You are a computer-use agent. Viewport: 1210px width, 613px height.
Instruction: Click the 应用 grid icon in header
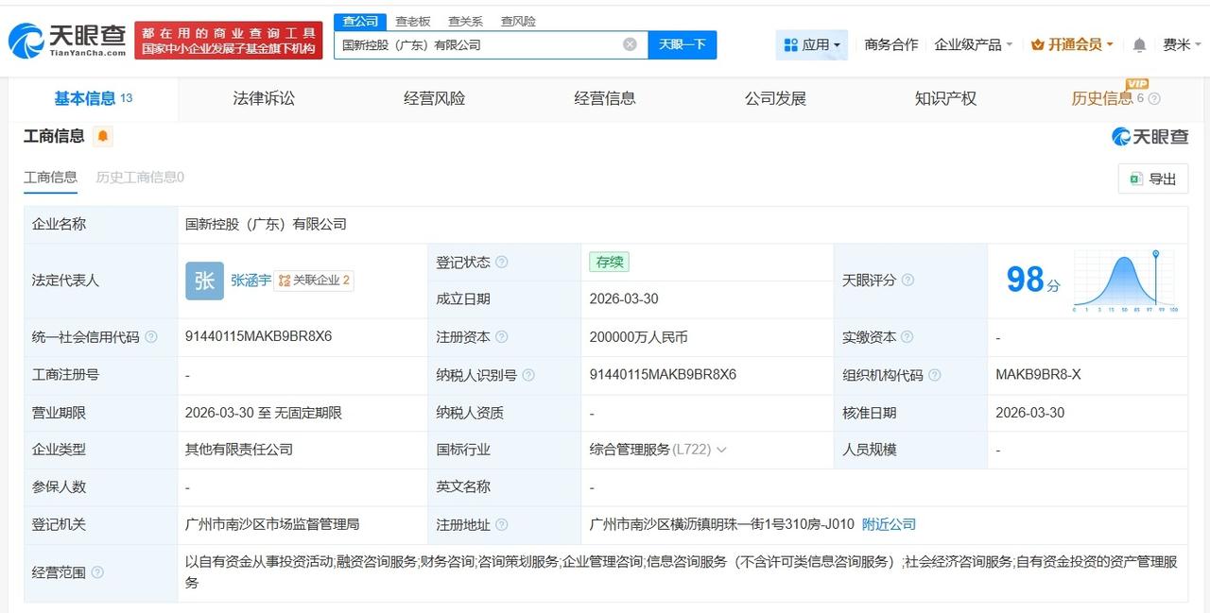(790, 44)
